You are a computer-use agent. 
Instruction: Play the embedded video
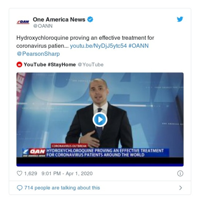coord(100,119)
